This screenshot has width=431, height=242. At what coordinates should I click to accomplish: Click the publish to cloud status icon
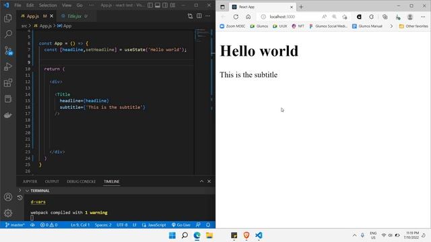click(32, 225)
